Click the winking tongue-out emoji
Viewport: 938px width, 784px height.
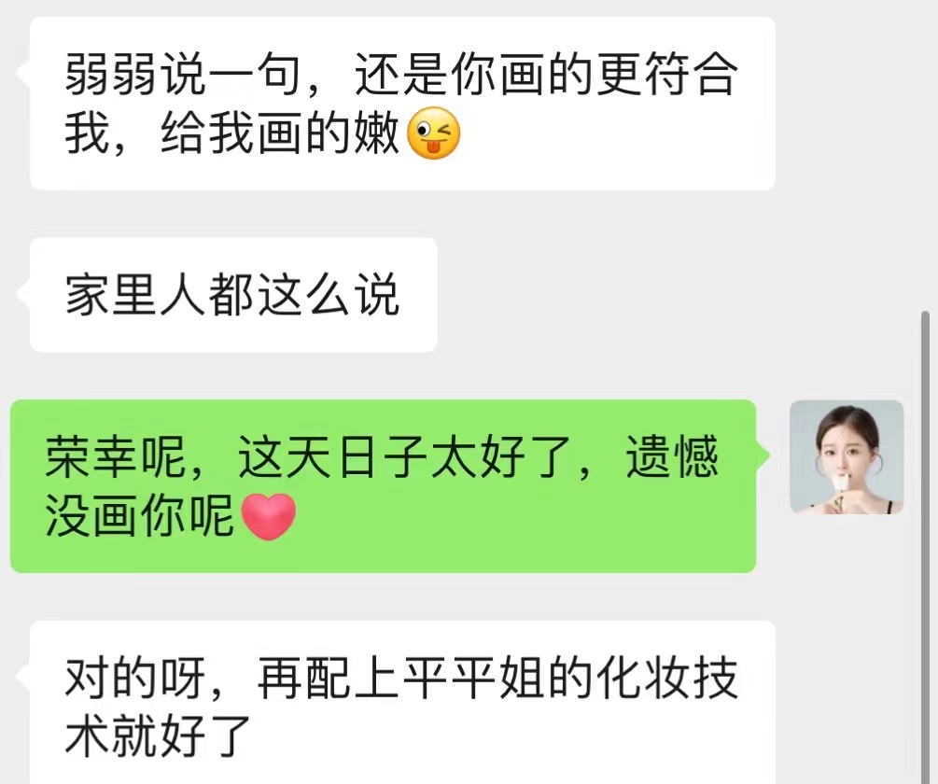point(434,133)
